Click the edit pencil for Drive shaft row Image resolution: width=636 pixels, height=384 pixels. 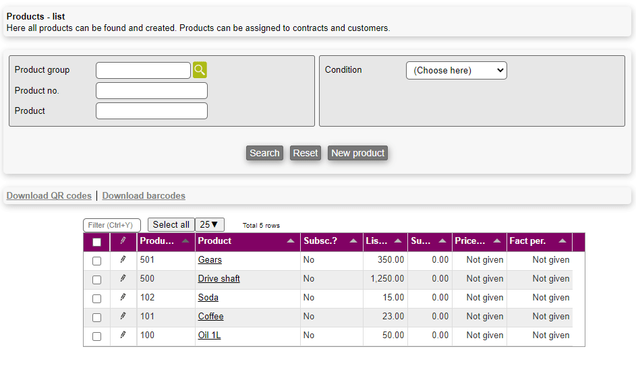[123, 278]
